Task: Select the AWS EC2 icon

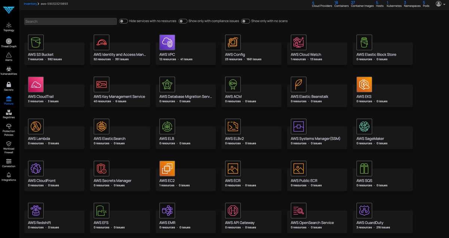Action: pos(167,169)
